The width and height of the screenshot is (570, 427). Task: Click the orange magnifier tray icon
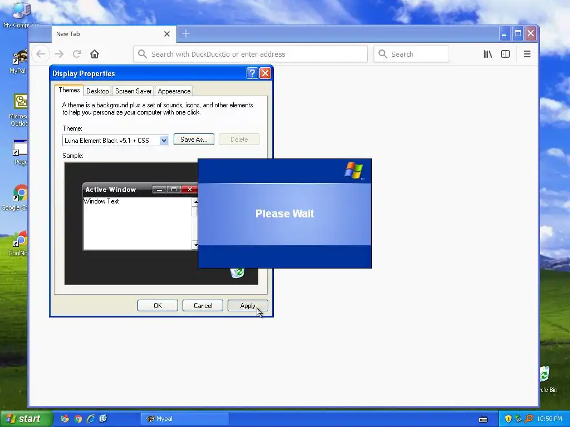point(529,419)
